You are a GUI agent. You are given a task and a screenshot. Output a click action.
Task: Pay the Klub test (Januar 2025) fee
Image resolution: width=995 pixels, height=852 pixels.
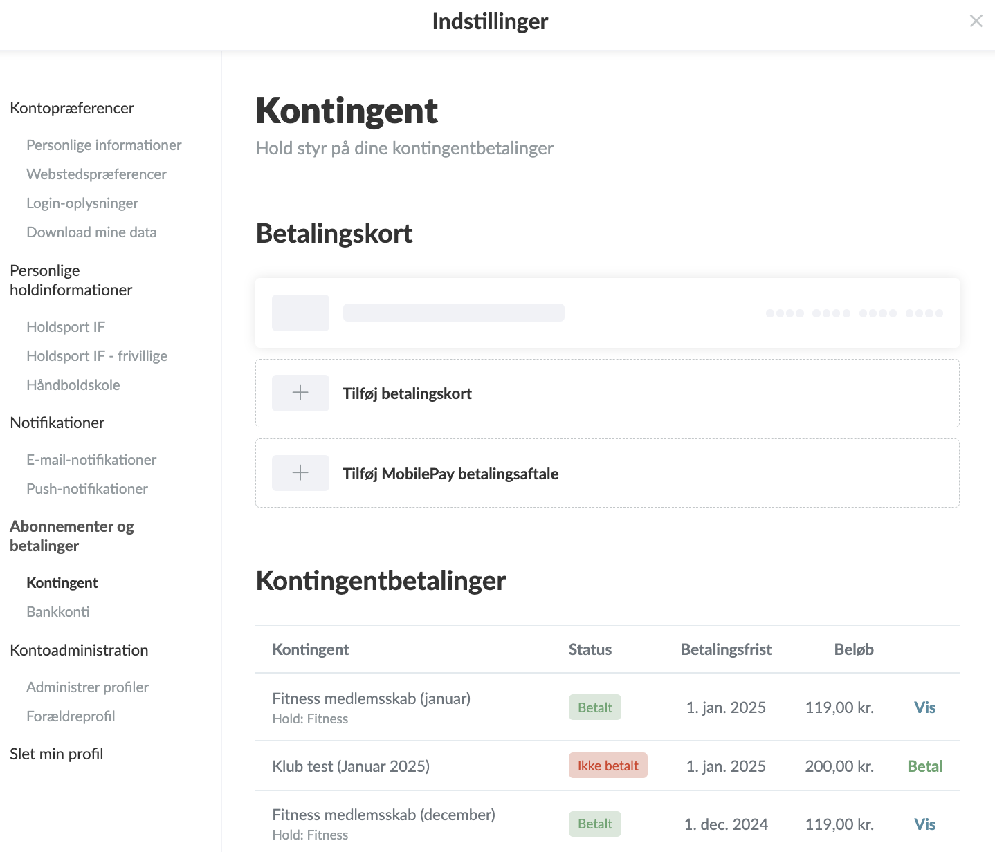coord(924,766)
